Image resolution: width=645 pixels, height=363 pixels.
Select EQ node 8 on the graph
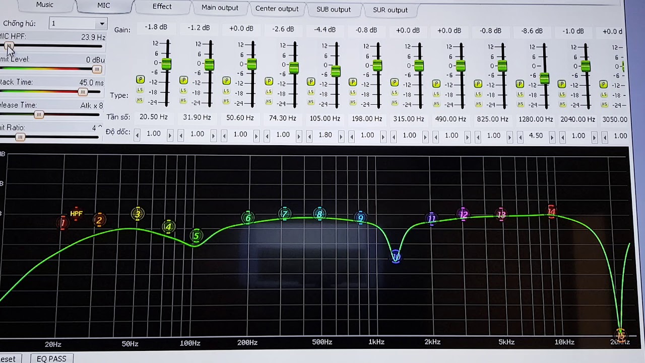319,214
